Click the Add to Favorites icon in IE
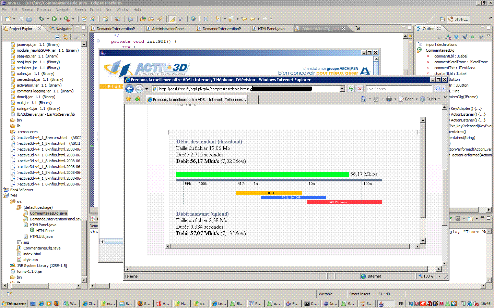 (x=138, y=99)
